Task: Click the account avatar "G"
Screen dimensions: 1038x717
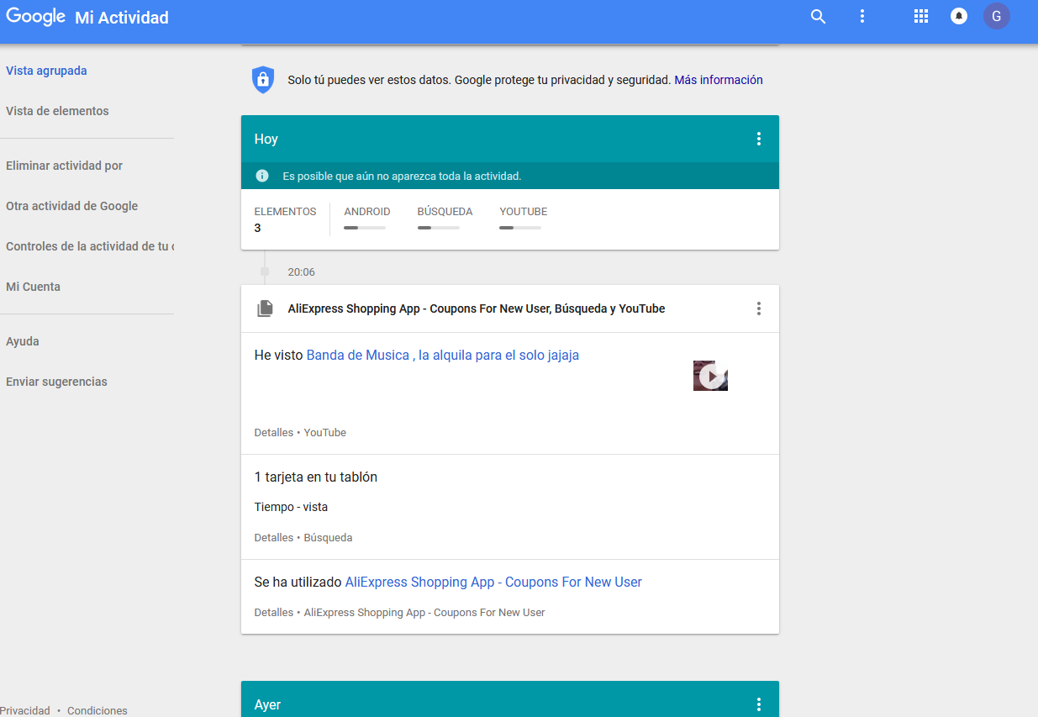Action: point(996,17)
